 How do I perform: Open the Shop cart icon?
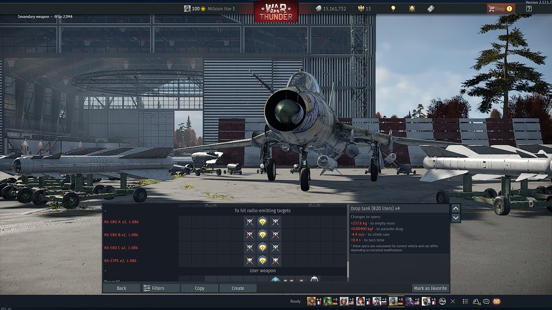coord(491,8)
